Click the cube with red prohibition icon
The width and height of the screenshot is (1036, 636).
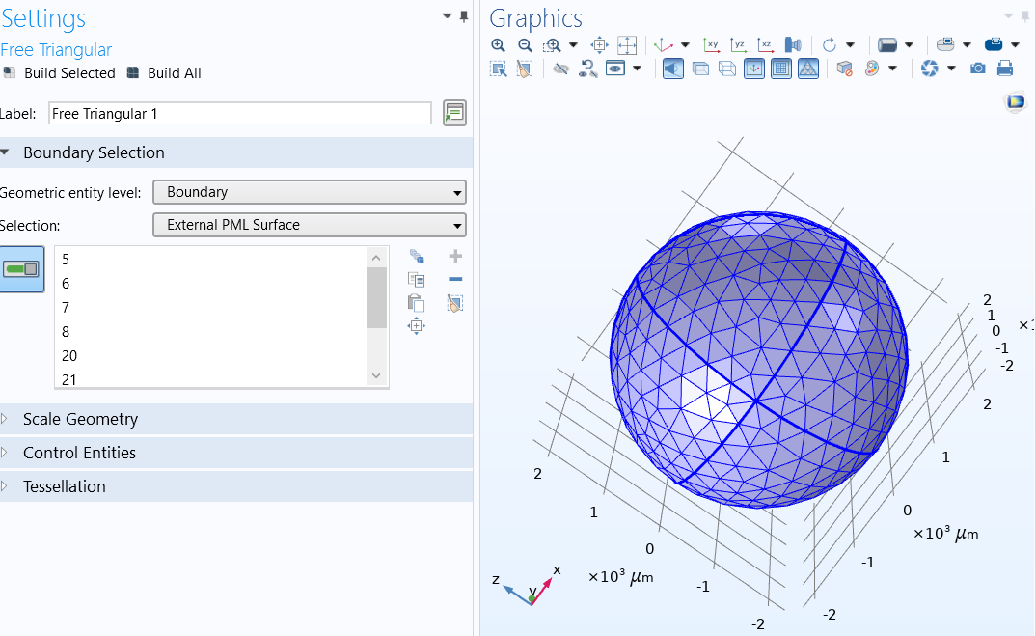(844, 69)
